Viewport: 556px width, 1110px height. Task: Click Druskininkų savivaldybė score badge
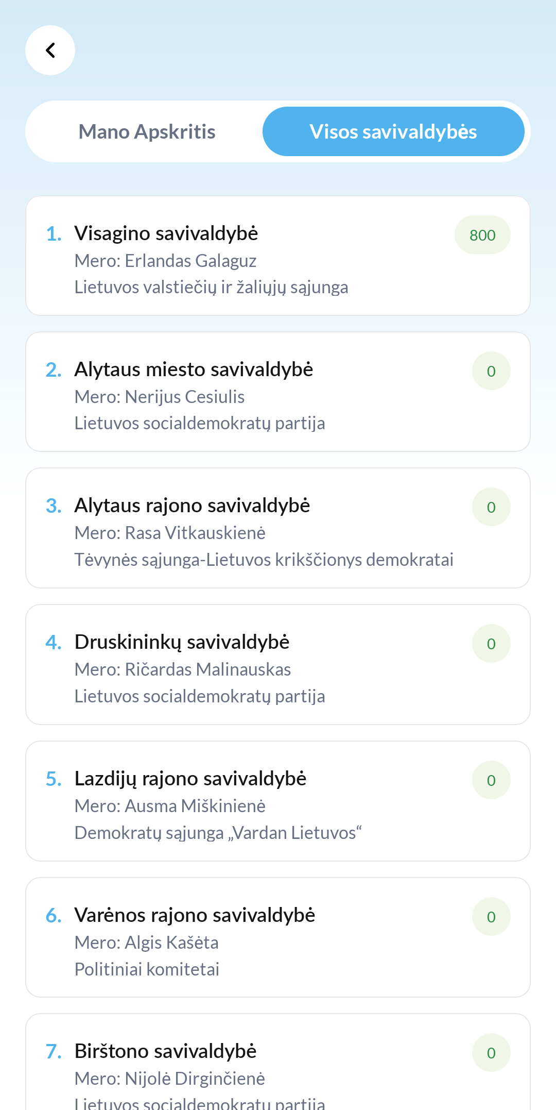[491, 644]
